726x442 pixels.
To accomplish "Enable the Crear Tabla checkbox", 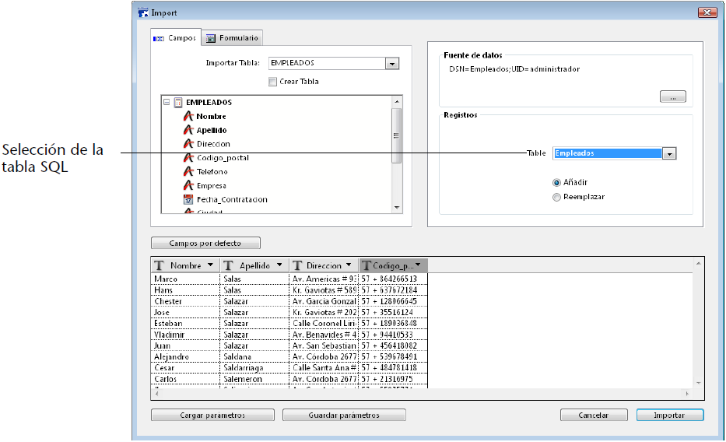I will click(272, 82).
